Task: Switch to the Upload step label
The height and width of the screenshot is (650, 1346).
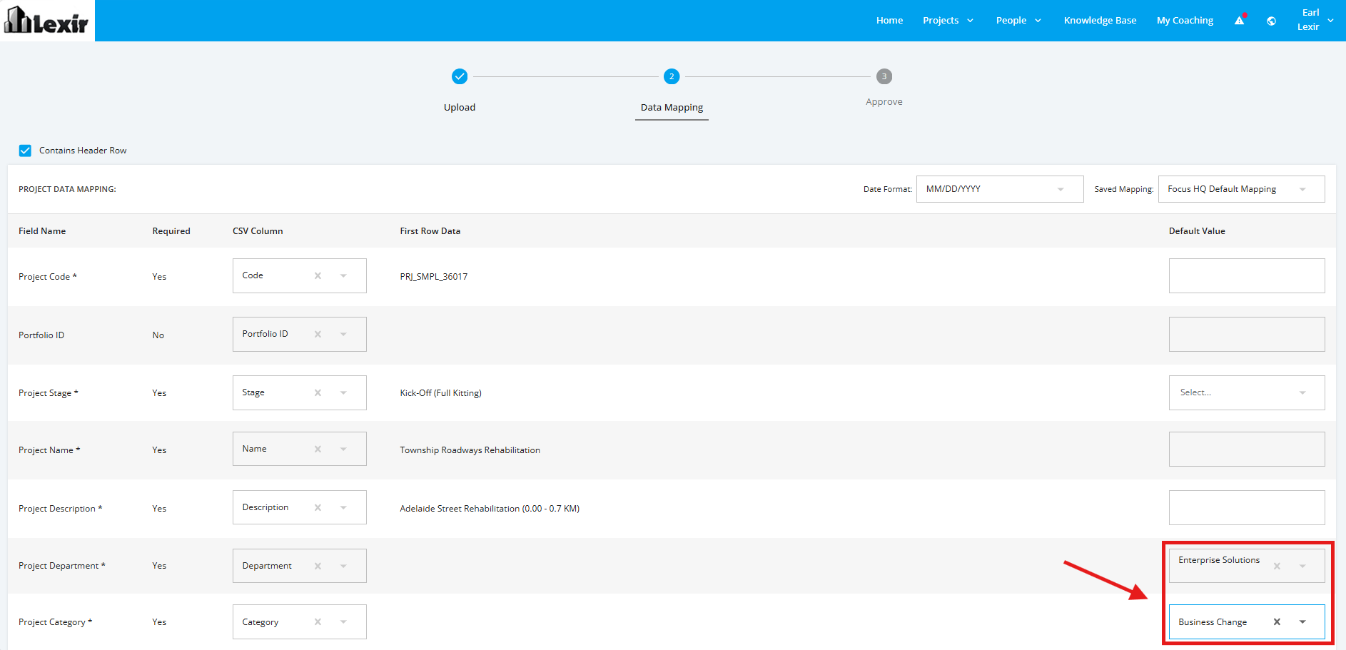Action: point(460,107)
